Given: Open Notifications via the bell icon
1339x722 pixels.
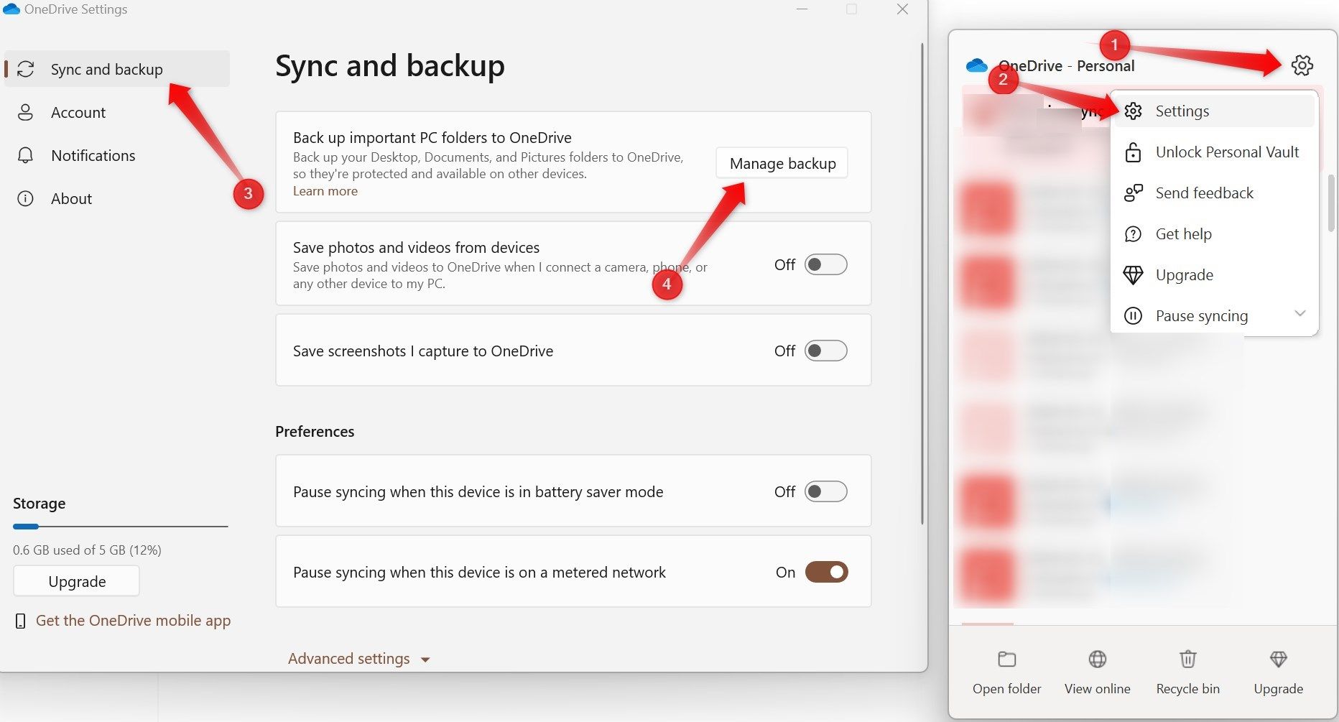Looking at the screenshot, I should (x=26, y=155).
